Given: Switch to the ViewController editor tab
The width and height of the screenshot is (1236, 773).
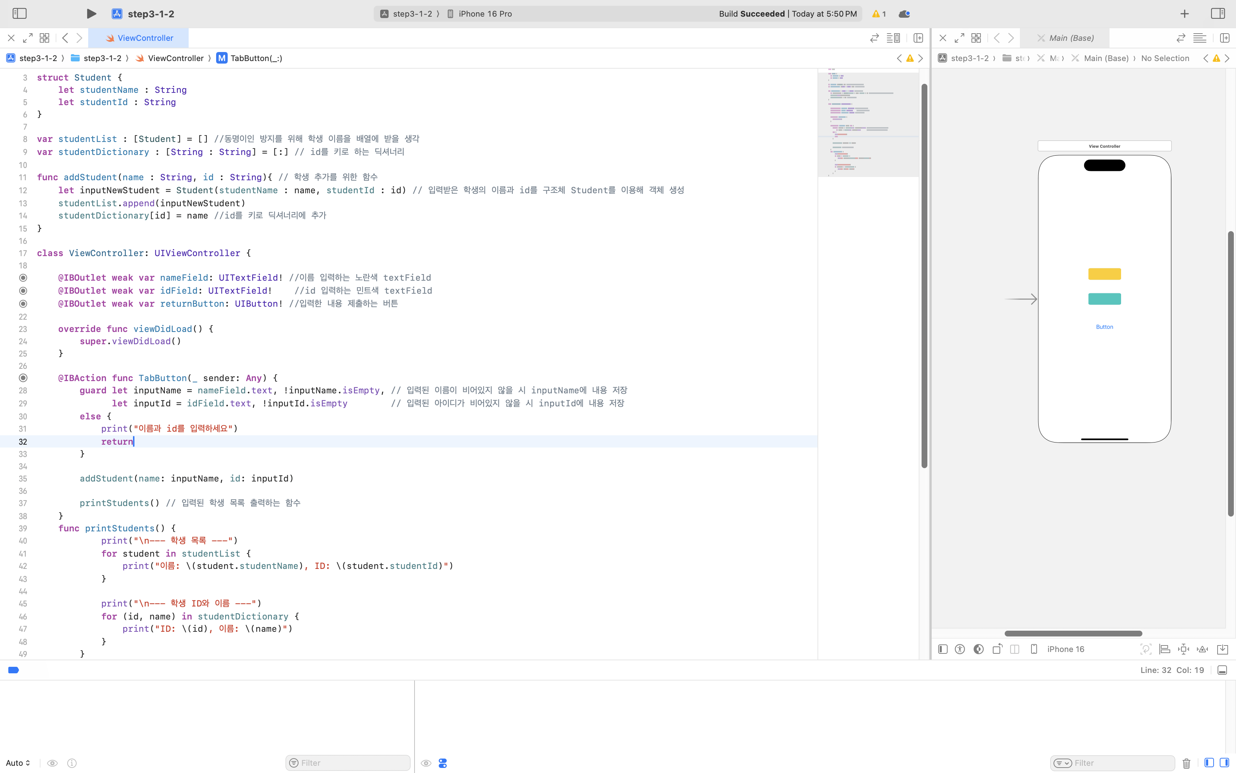Looking at the screenshot, I should pos(138,38).
